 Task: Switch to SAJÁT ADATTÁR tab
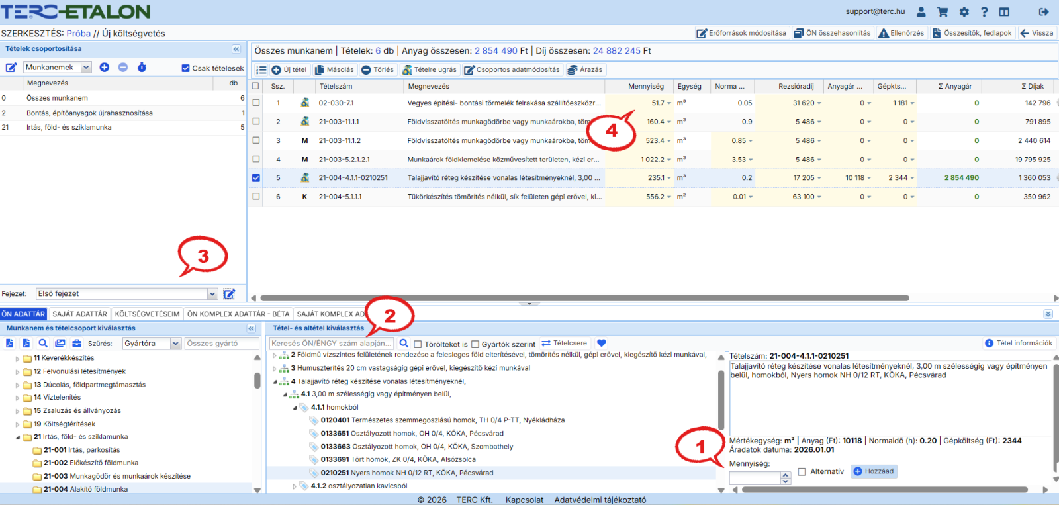coord(79,314)
